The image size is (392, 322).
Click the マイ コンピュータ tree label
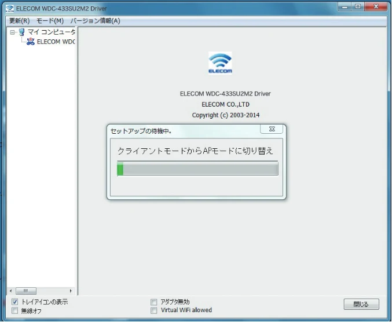click(x=52, y=32)
